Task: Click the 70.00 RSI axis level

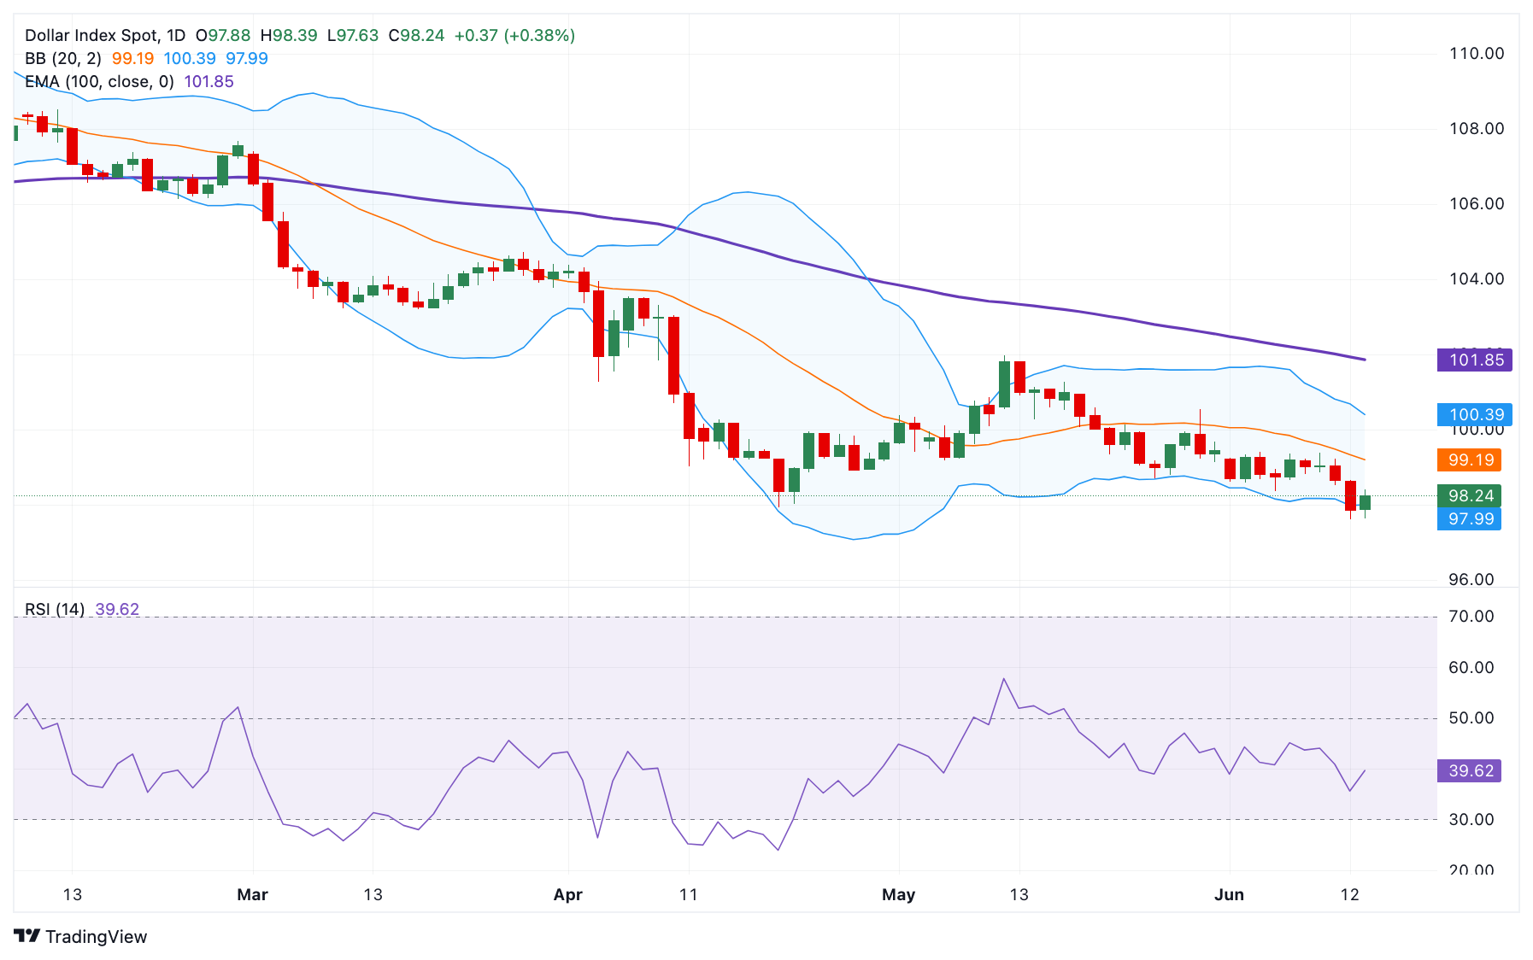Action: (x=1471, y=616)
